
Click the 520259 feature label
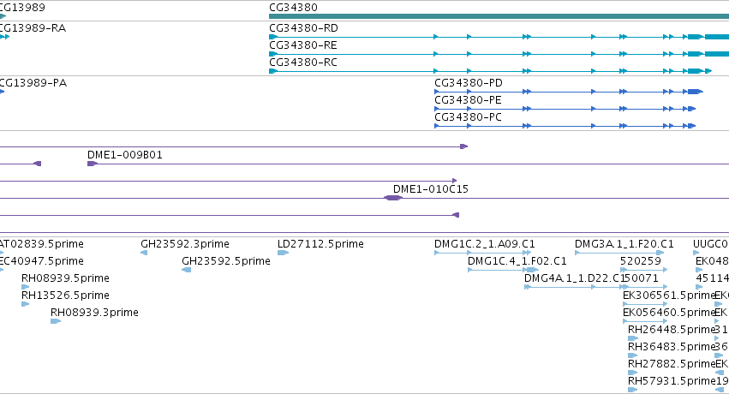coord(641,261)
